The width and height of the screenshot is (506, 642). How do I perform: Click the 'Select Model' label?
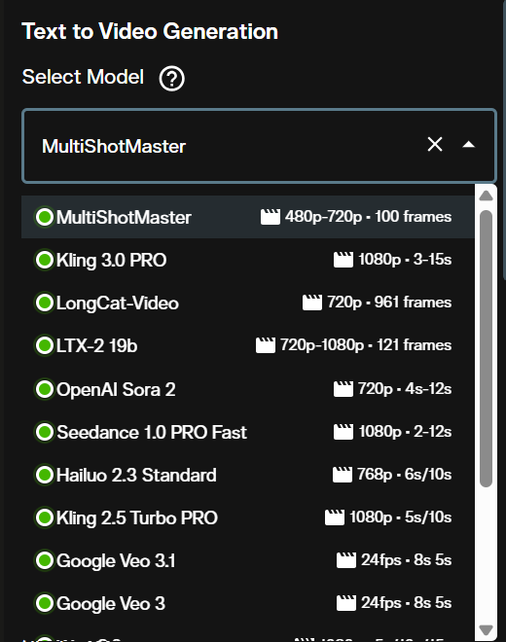[x=83, y=77]
